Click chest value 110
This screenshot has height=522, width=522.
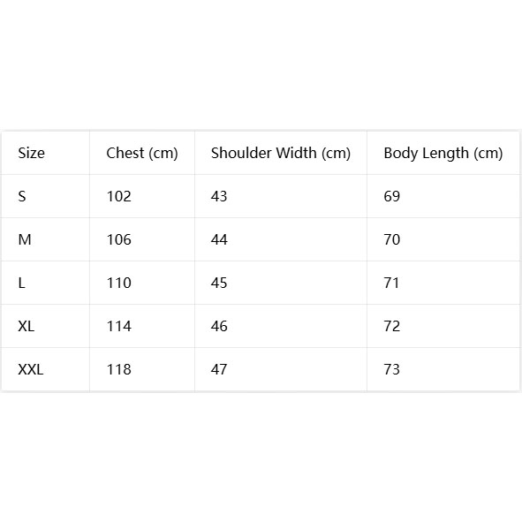click(x=119, y=283)
